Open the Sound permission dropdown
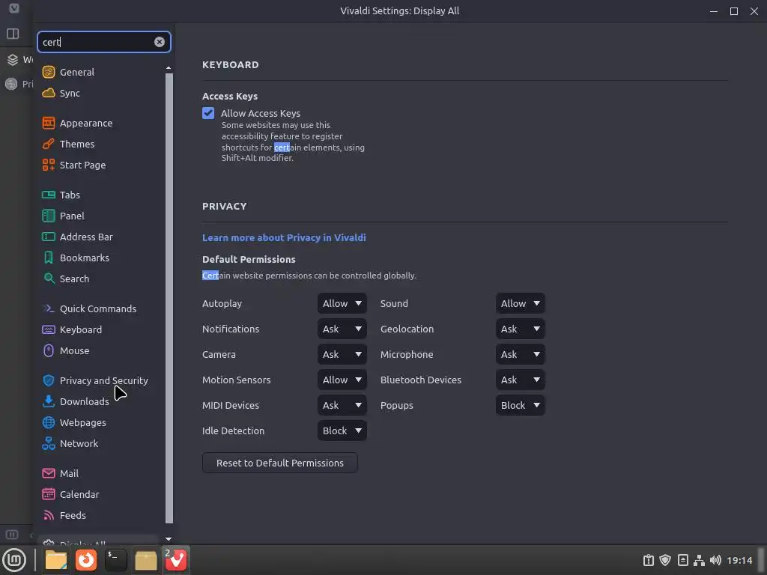This screenshot has height=575, width=767. [x=520, y=303]
